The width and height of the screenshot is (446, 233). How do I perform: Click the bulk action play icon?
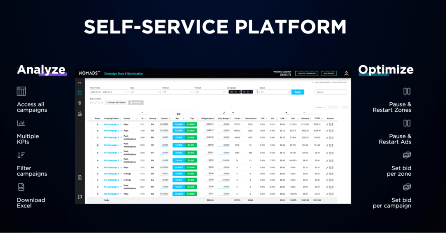click(91, 103)
